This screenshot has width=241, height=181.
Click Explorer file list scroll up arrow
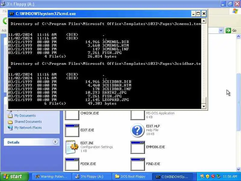(x=238, y=36)
